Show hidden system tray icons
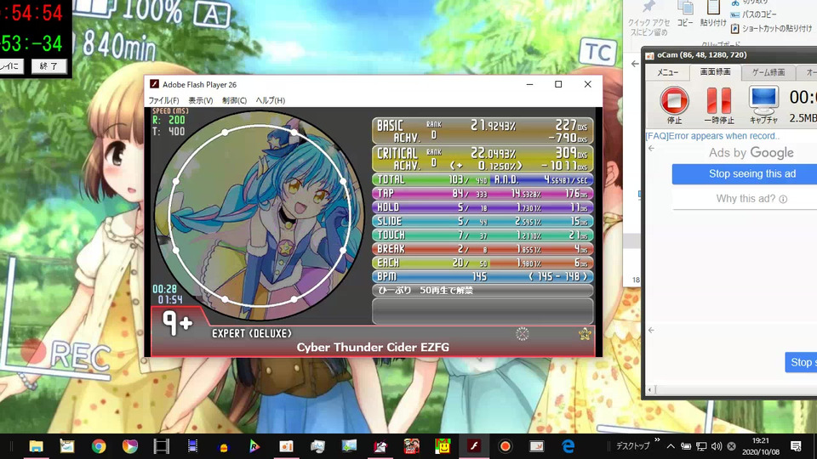817x459 pixels. click(671, 446)
